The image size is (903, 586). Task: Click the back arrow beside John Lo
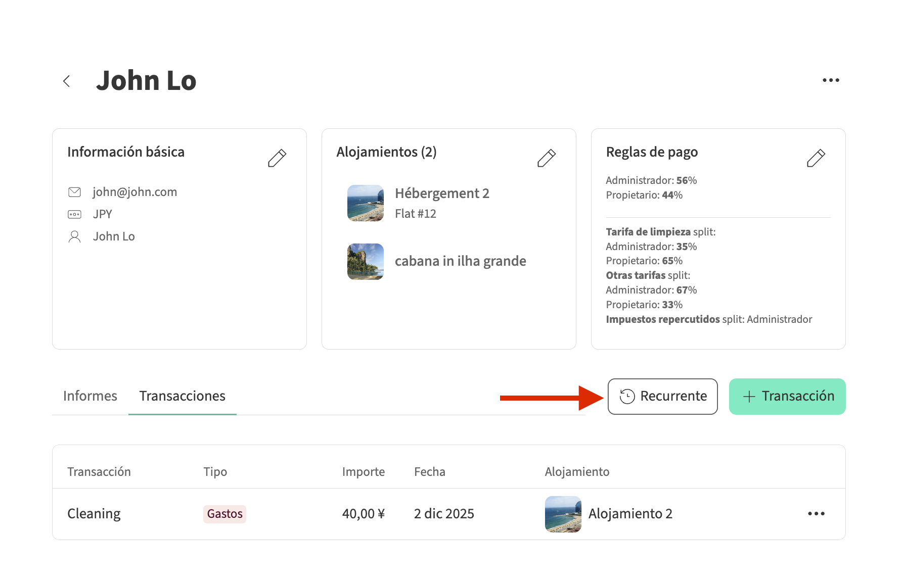point(67,81)
